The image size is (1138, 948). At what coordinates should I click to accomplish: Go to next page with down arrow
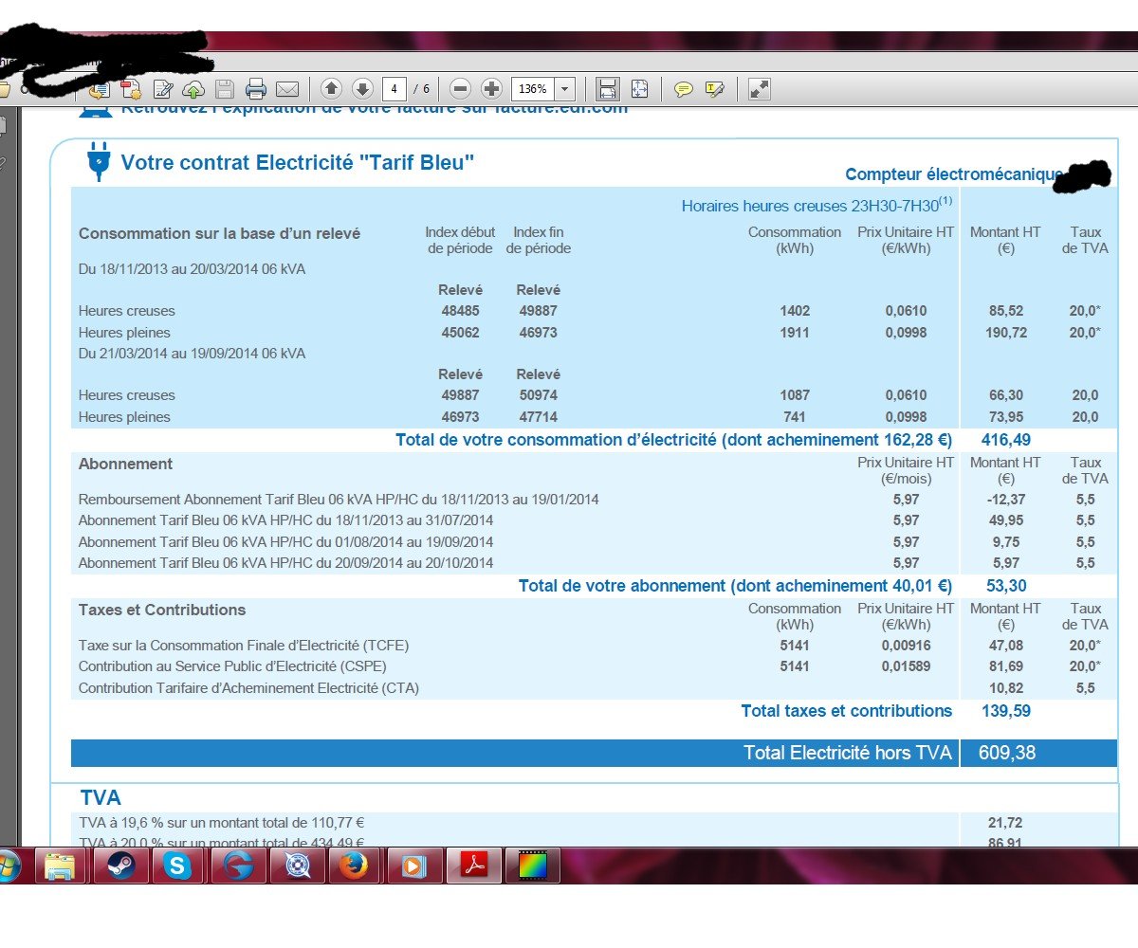pos(362,89)
